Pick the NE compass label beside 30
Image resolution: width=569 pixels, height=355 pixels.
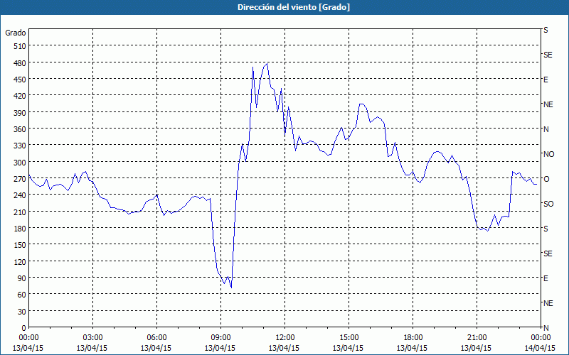[548, 303]
